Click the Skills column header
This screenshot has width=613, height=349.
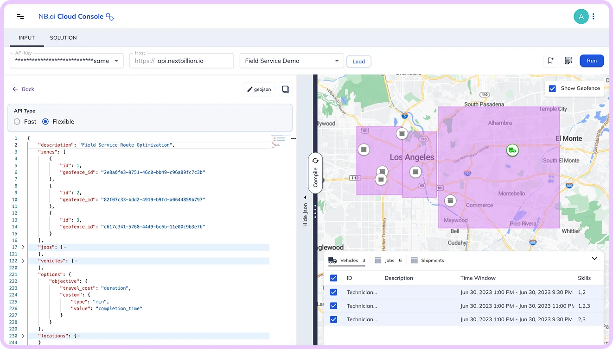point(584,278)
